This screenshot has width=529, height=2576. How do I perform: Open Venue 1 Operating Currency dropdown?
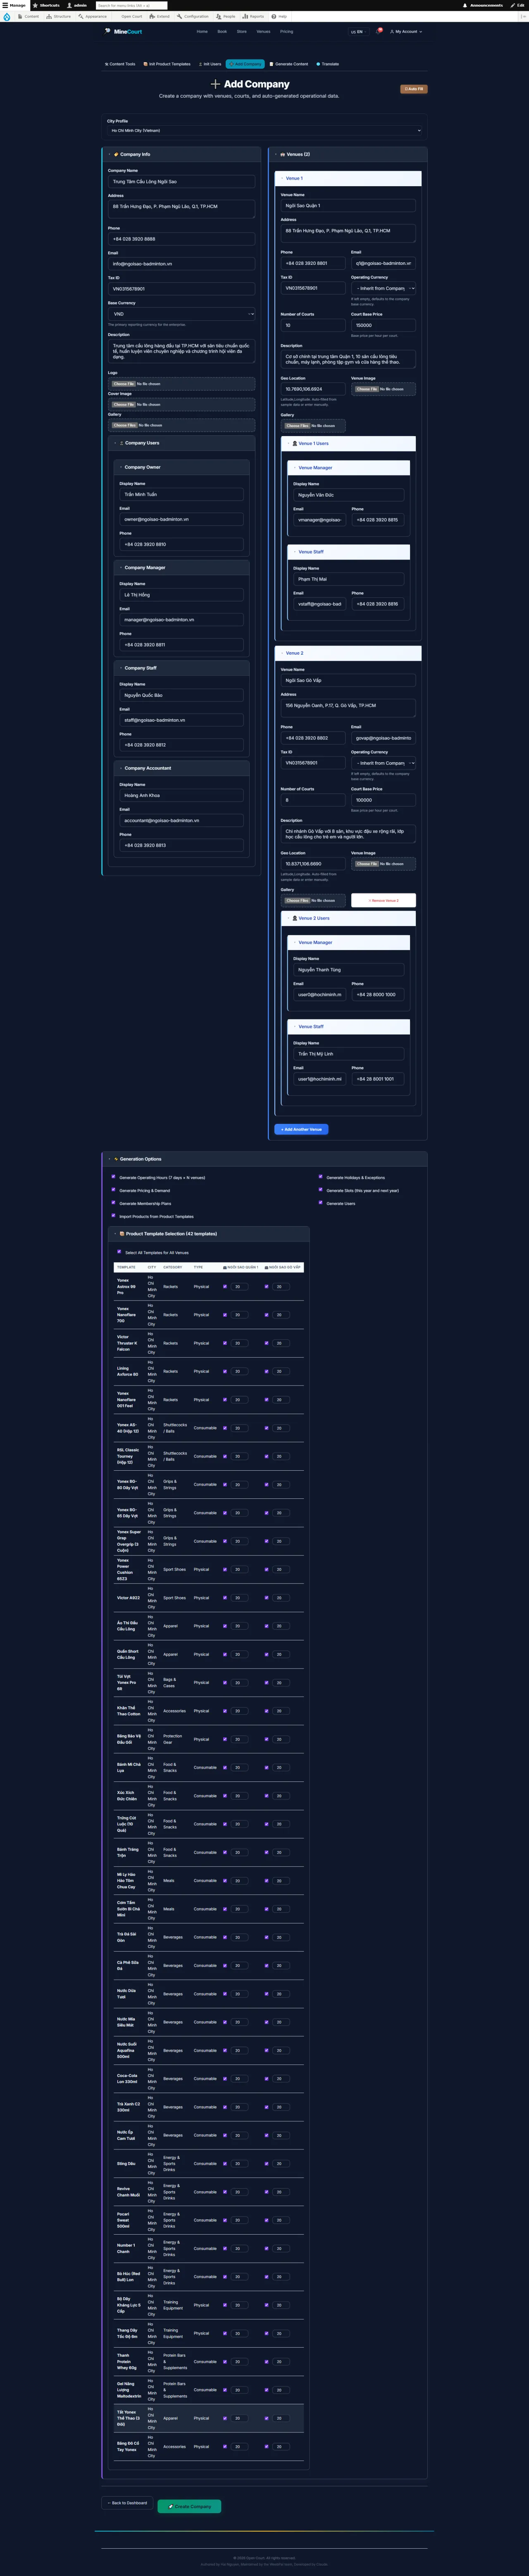pos(383,288)
